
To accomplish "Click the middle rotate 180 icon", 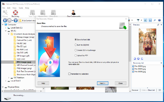I will click(138, 59).
